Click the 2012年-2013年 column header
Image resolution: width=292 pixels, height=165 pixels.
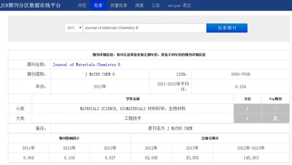(251, 148)
